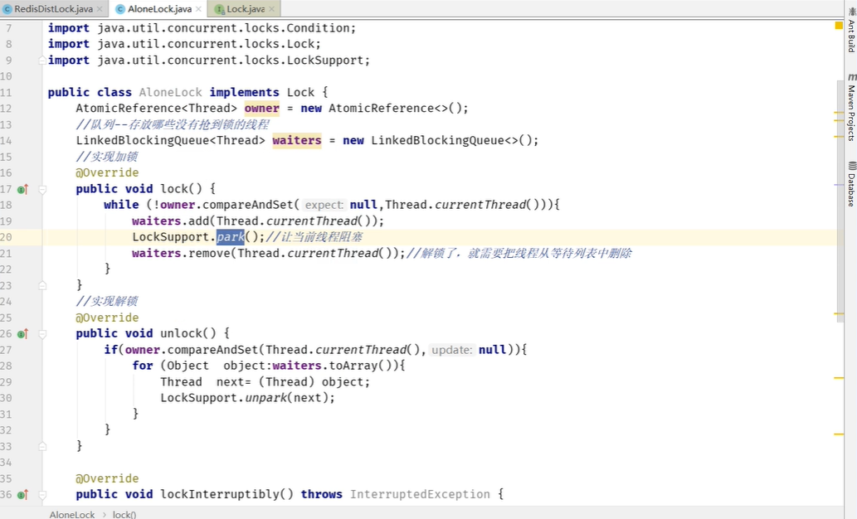
Task: Collapse the imports fold marker on line 9
Action: (42, 60)
